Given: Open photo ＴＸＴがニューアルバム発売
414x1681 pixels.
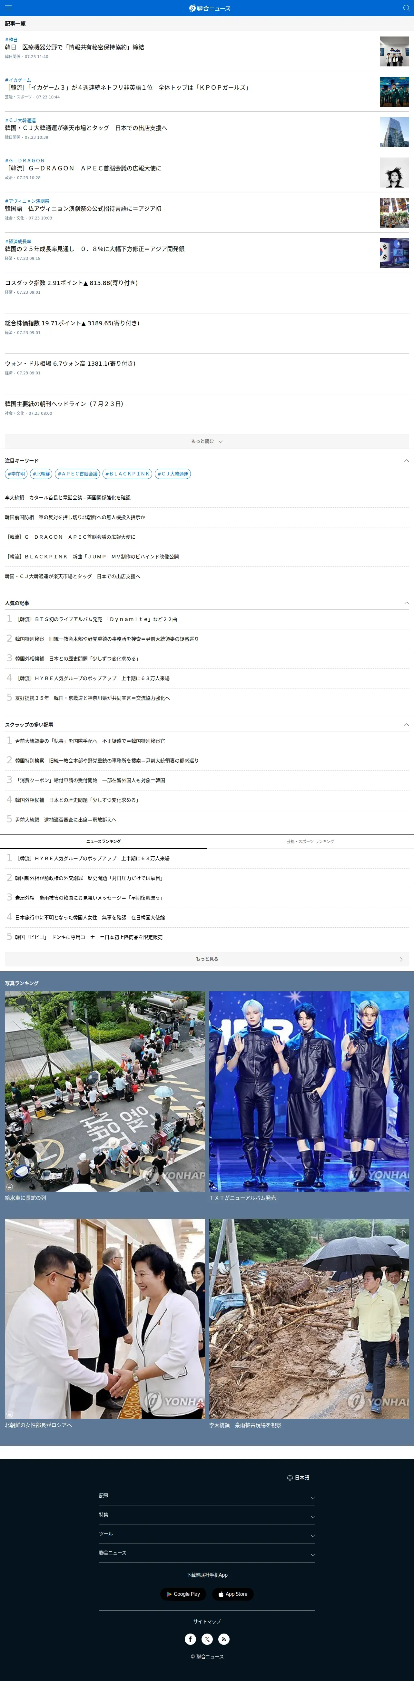Looking at the screenshot, I should (x=309, y=1091).
